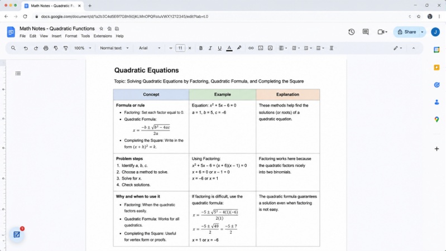Open Google Maps side panel
The image size is (446, 251).
coord(437,119)
